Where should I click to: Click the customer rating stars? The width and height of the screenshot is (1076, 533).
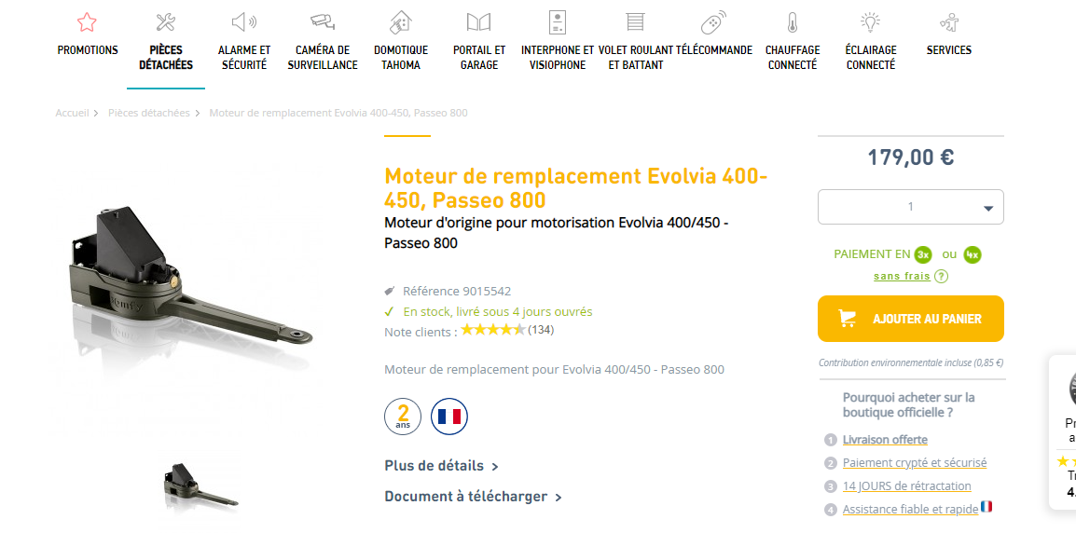(492, 330)
